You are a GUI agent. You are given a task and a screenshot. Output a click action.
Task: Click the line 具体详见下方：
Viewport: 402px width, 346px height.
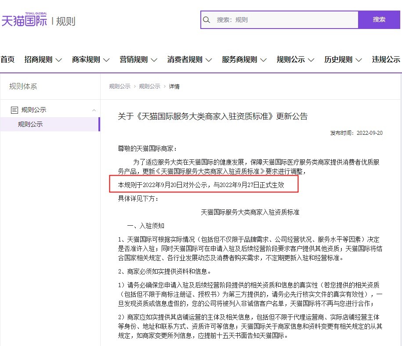point(138,198)
